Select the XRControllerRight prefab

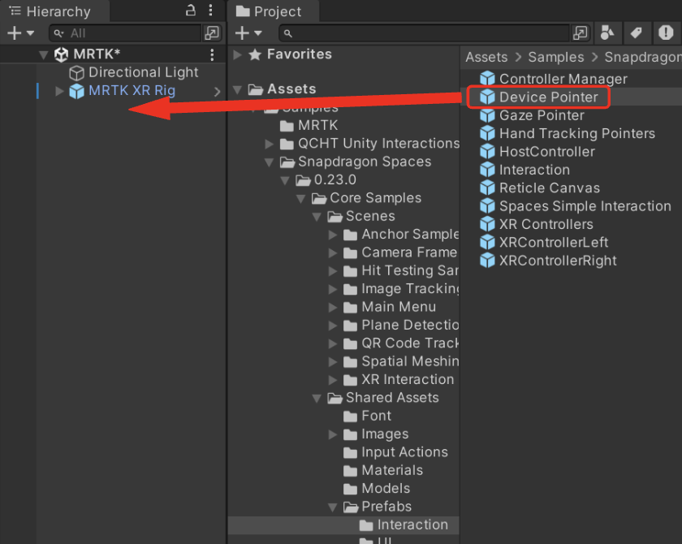[x=548, y=261]
